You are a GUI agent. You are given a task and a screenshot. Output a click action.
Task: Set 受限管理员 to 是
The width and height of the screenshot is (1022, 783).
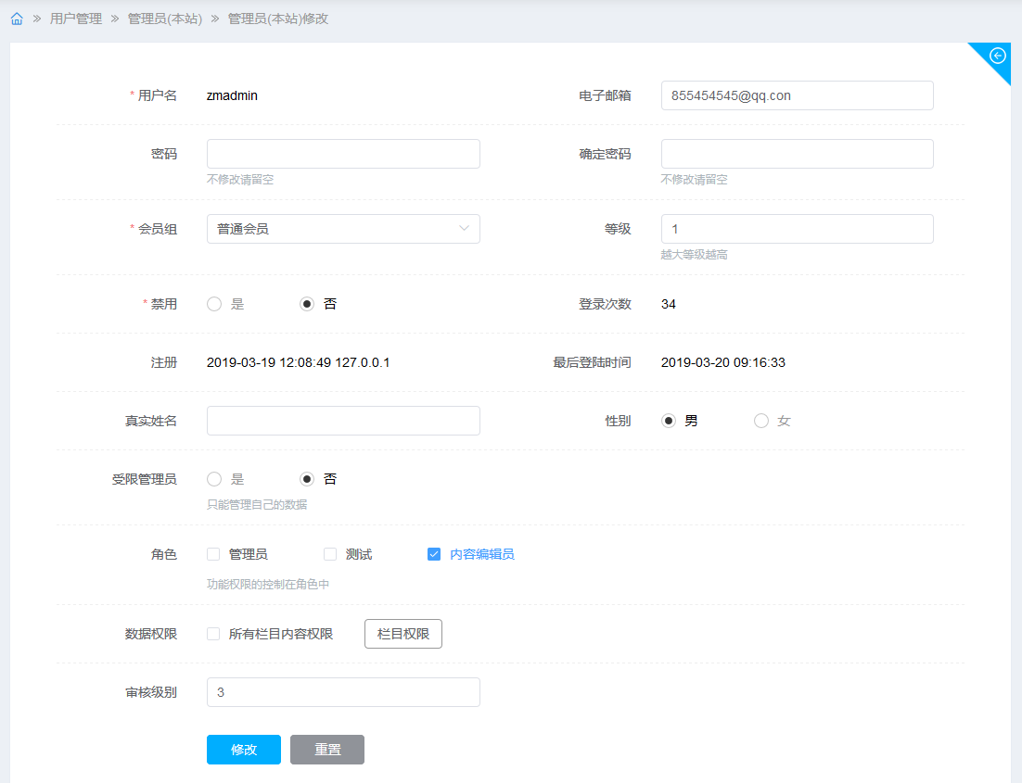click(x=214, y=479)
